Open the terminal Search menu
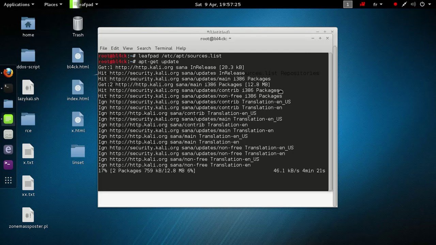436x245 pixels. tap(144, 48)
